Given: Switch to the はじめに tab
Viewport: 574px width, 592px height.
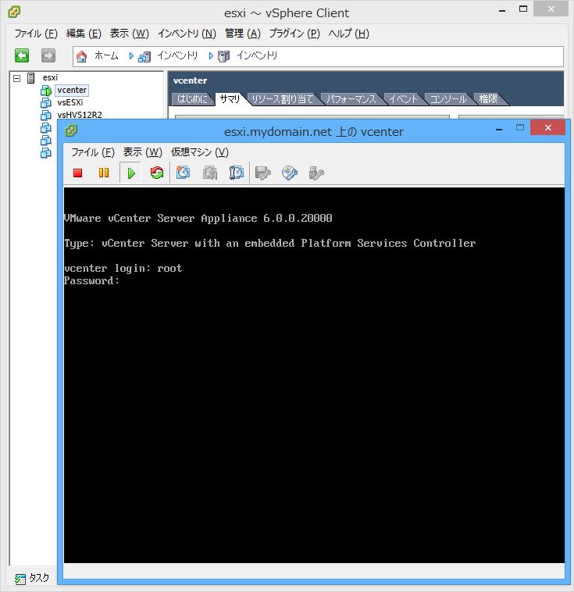Looking at the screenshot, I should point(192,99).
